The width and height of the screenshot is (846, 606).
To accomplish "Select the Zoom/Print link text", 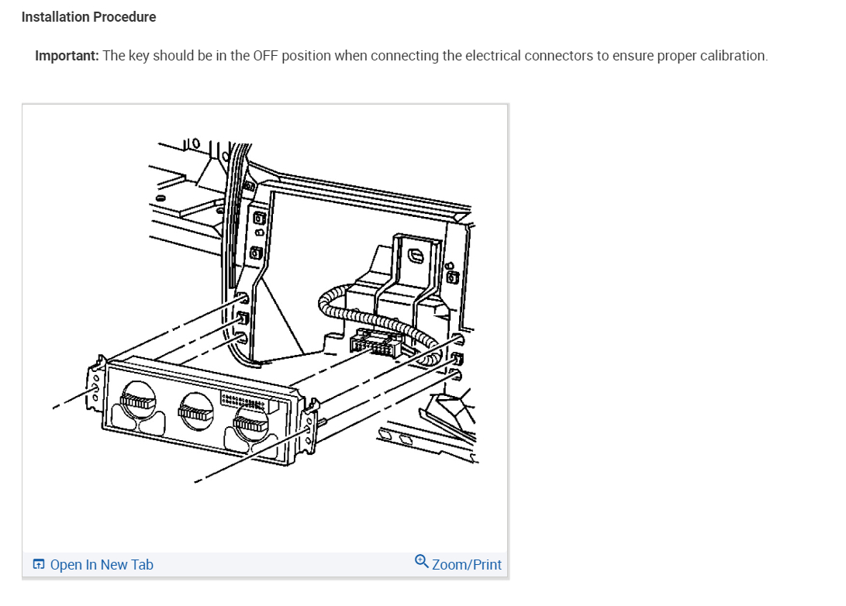I will click(x=467, y=564).
